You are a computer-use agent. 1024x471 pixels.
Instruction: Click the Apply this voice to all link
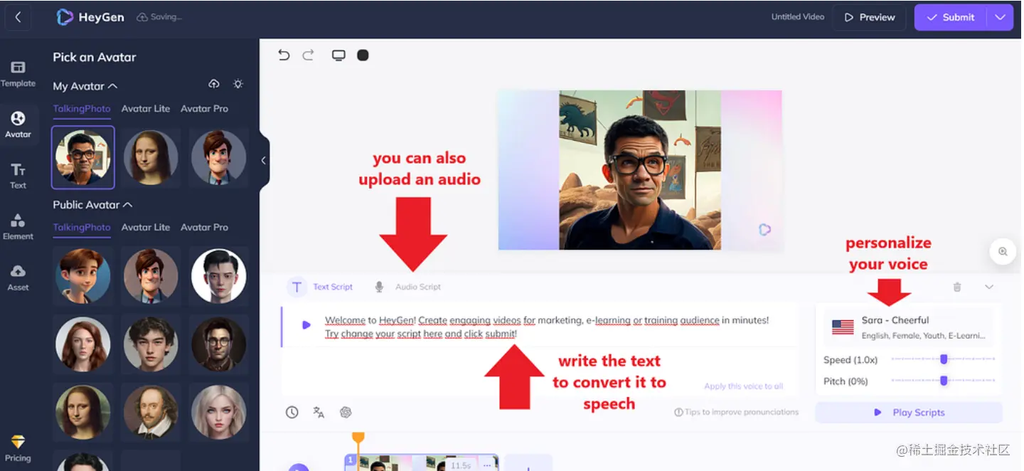coord(743,386)
